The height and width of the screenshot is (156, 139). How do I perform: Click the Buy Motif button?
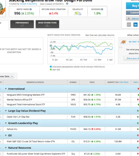[132, 6]
